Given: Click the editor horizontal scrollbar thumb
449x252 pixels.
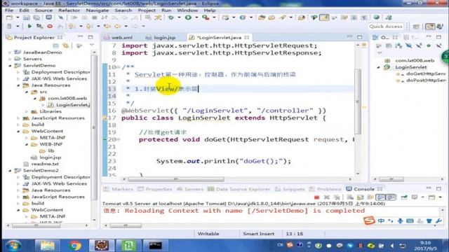Looking at the screenshot, I should tap(176, 179).
